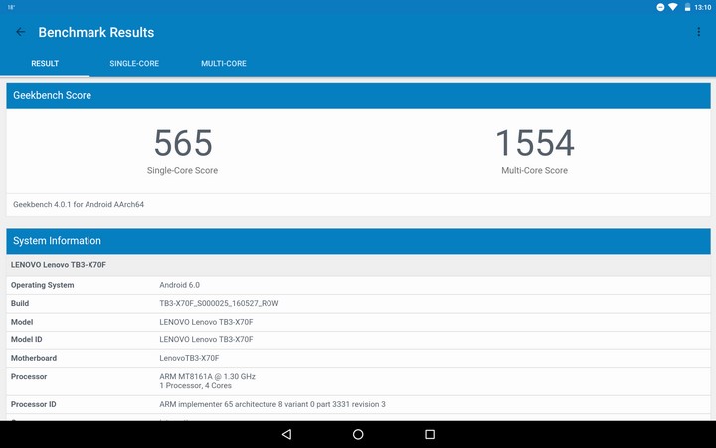This screenshot has width=716, height=448.
Task: Tap the LenovoTB3-X70F motherboard value
Action: click(189, 358)
